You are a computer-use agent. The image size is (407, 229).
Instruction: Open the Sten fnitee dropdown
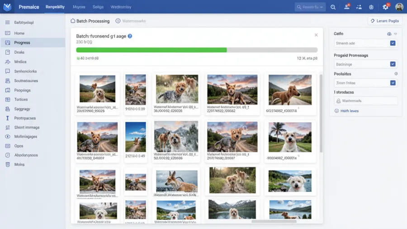[365, 83]
